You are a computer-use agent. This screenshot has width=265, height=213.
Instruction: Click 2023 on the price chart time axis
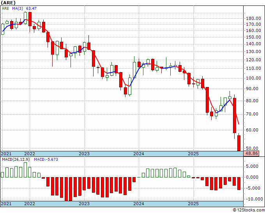pos(84,154)
